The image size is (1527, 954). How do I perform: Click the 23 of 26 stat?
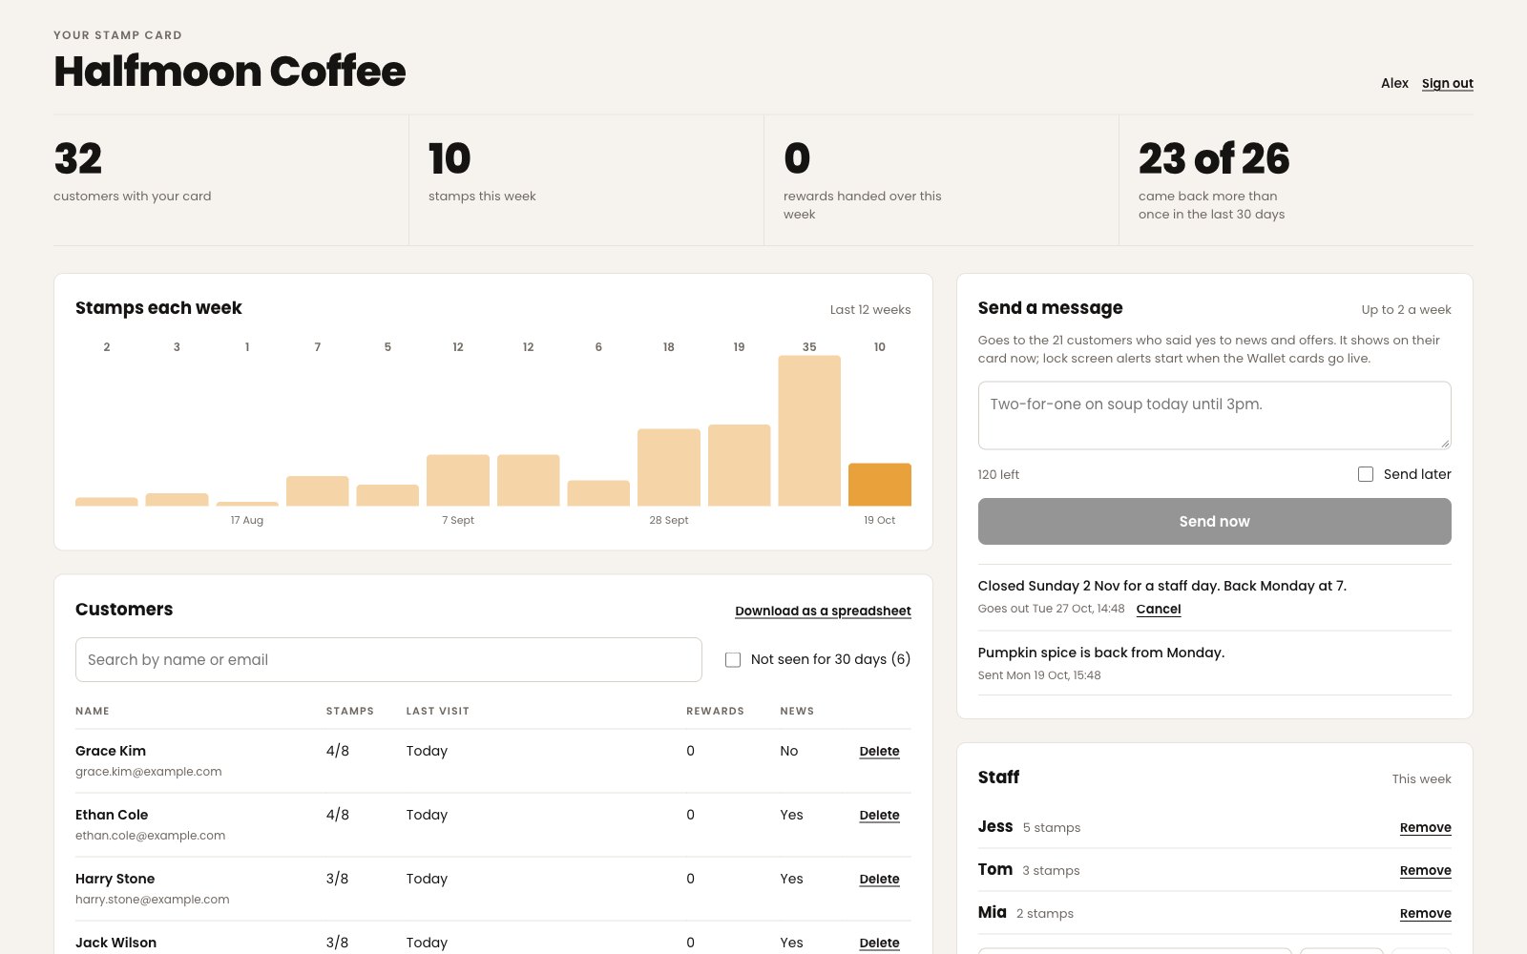(1214, 158)
